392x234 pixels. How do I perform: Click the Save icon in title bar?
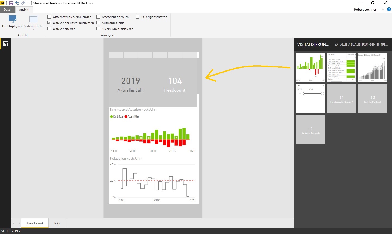click(x=11, y=3)
